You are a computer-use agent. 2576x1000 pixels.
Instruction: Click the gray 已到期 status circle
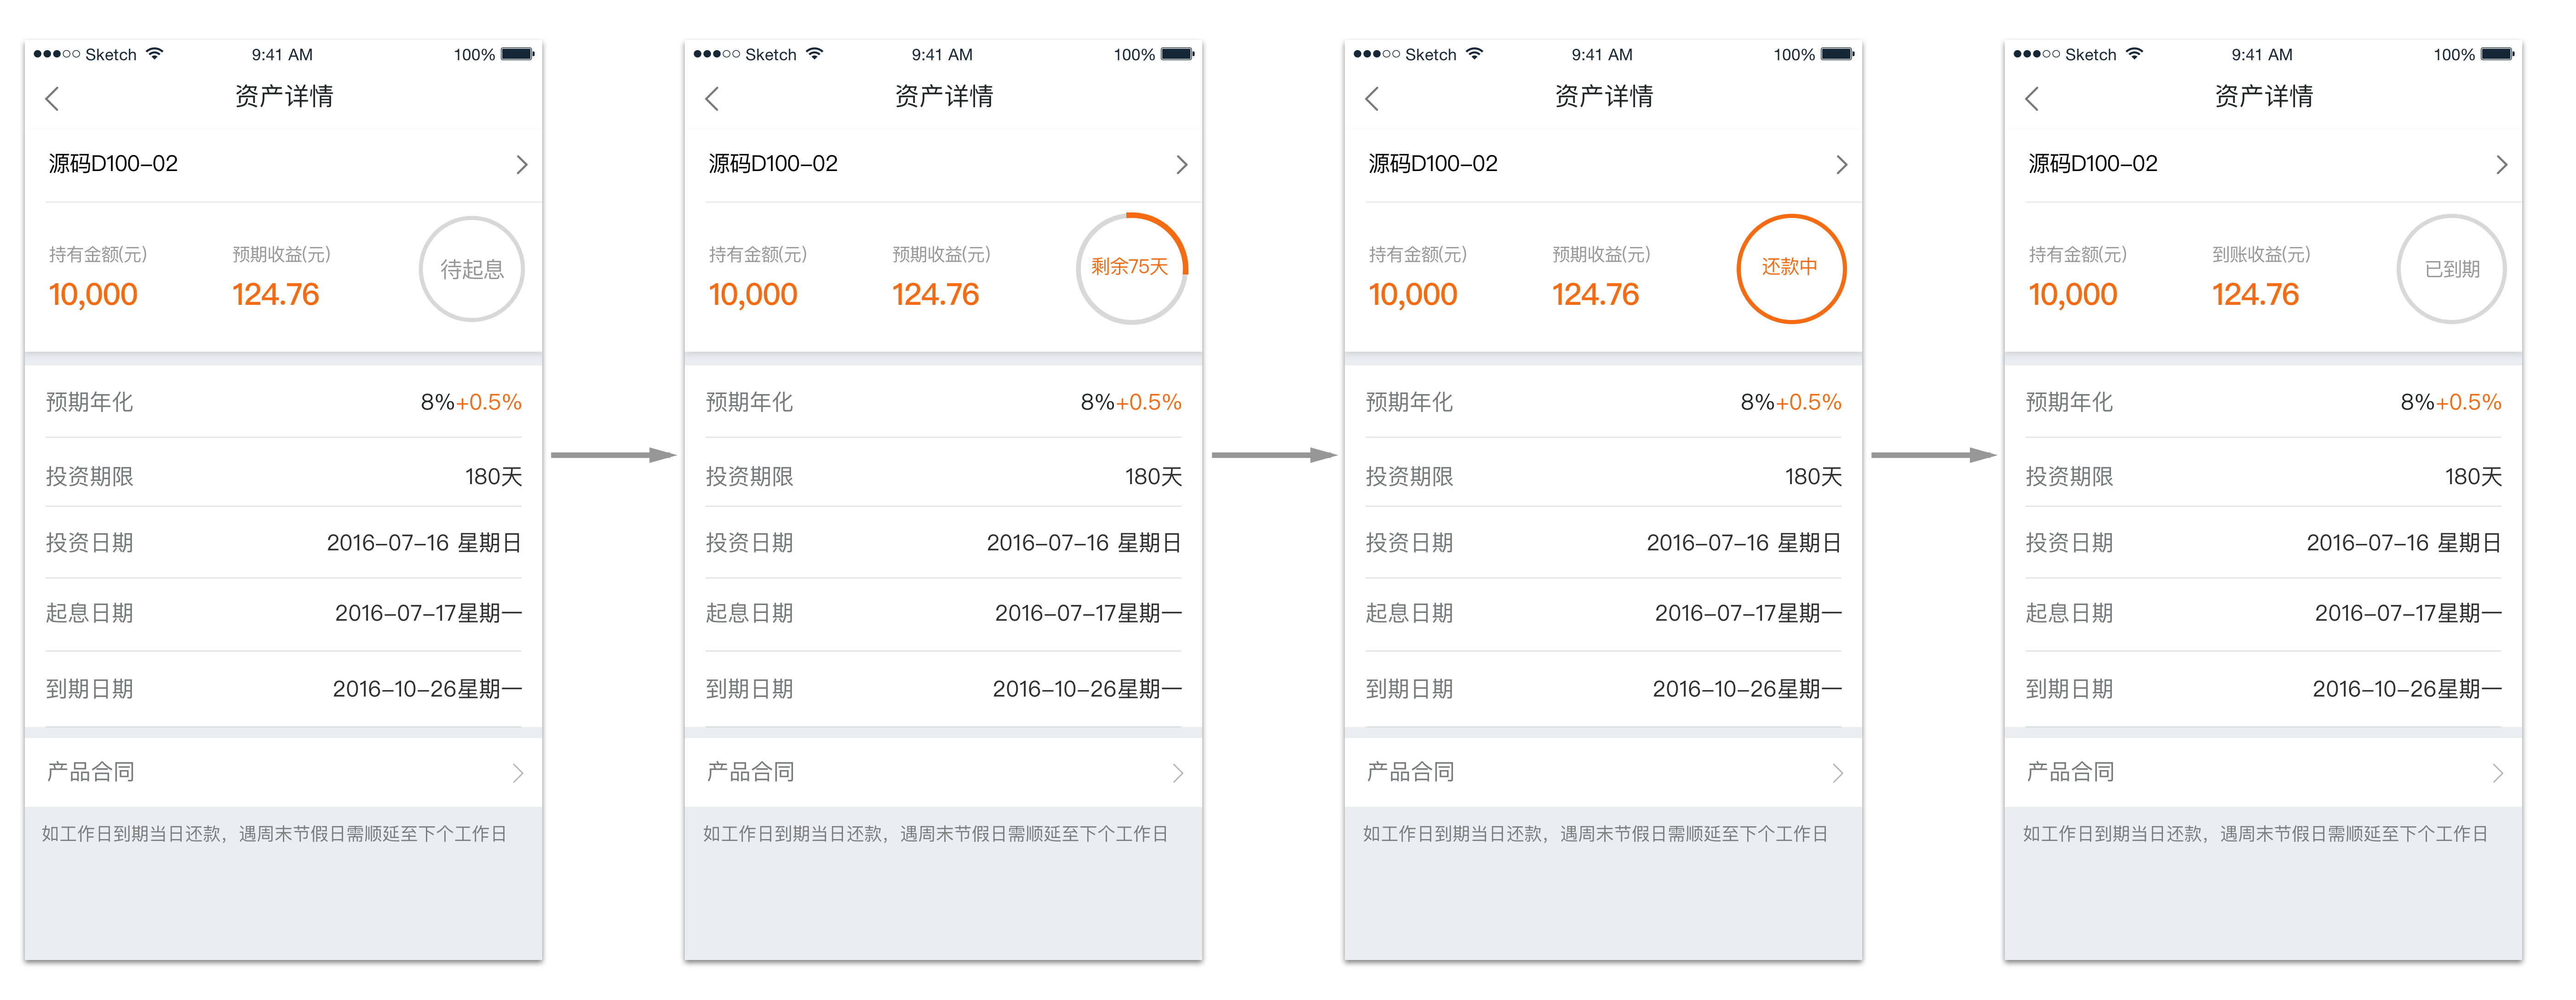tap(2451, 269)
